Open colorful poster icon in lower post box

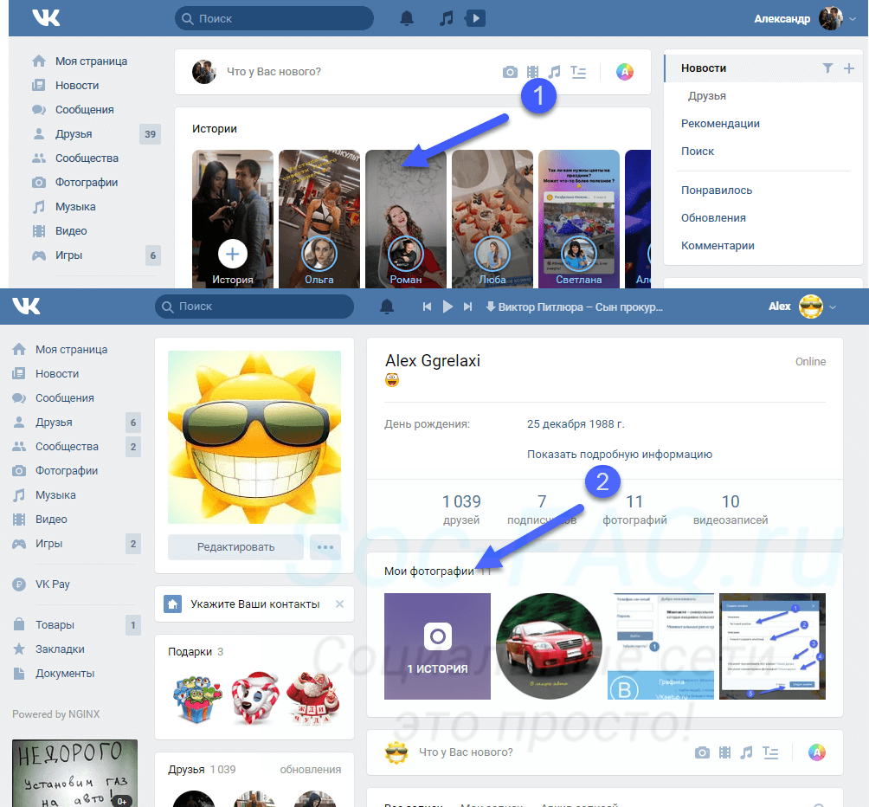pos(817,752)
